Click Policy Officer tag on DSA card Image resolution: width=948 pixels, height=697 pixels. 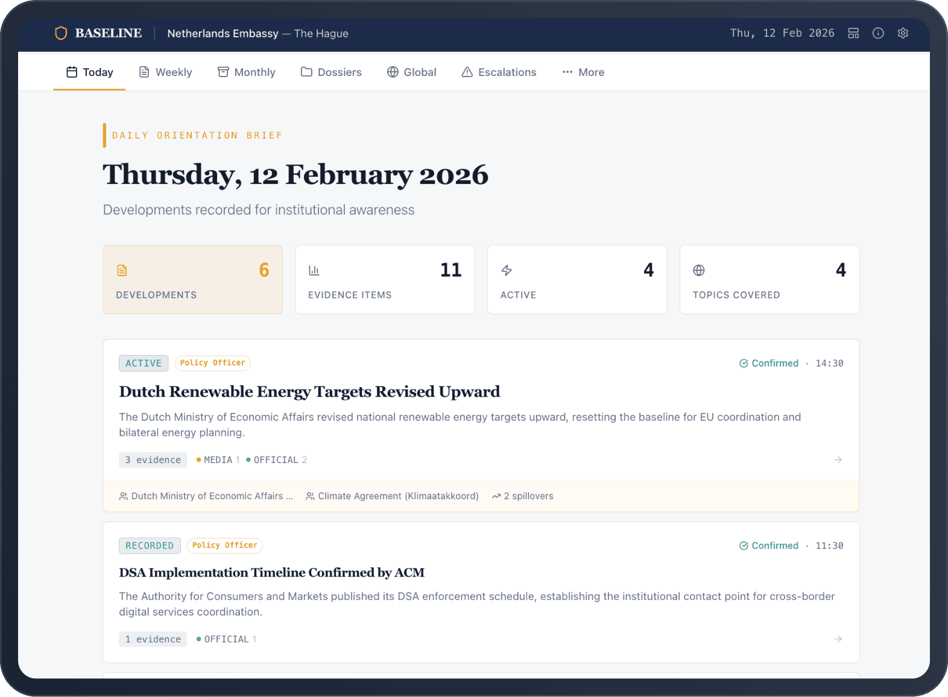pos(225,546)
